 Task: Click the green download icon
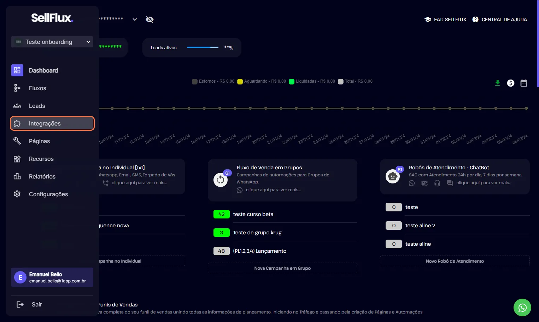pos(498,83)
